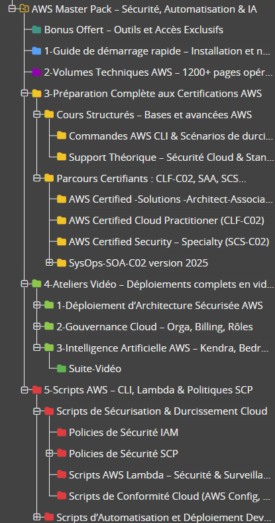The image size is (275, 523).
Task: Click green folder icon of 1-Déploiement d'Architecture
Action: (49, 305)
